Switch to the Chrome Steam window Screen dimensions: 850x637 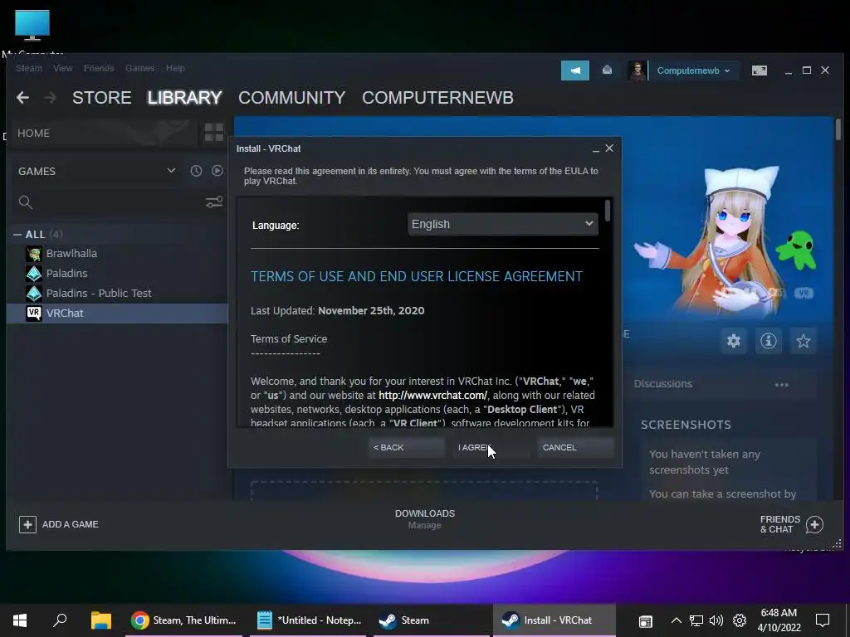pos(184,620)
